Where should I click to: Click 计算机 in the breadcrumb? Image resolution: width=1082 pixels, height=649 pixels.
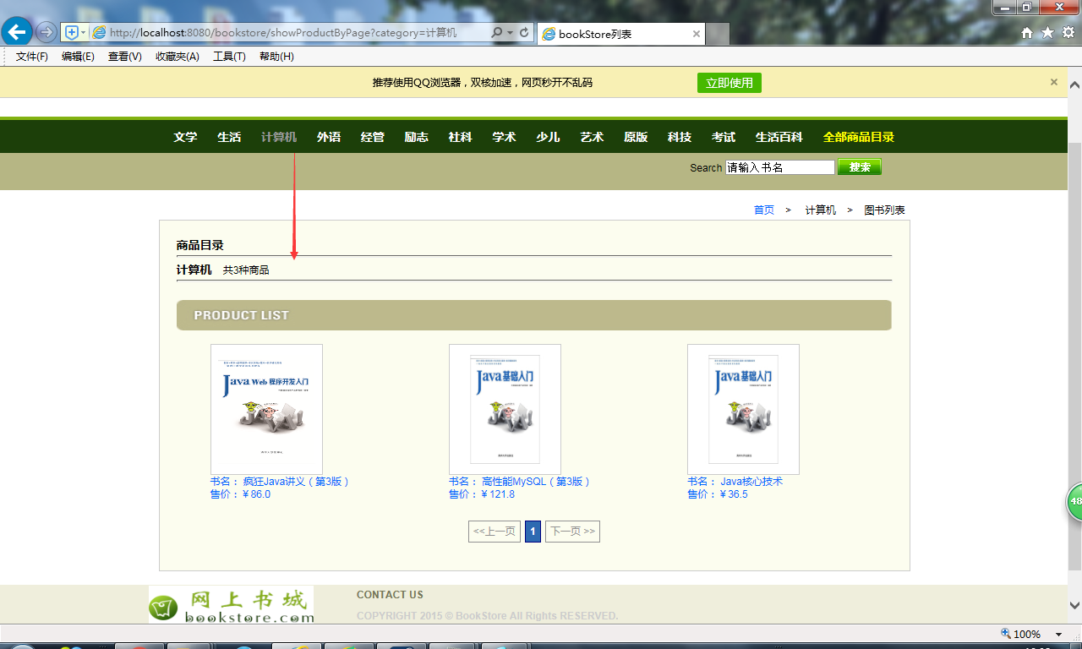821,210
